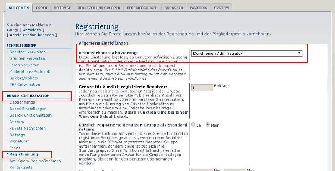Click the SCHNELLZUGRIFF section header
Image resolution: width=335 pixels, height=171 pixels.
(21, 46)
